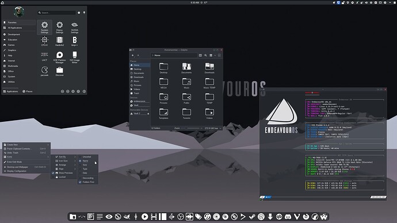Open the Discover software center
Image resolution: width=397 pixels, height=223 pixels.
tap(59, 71)
